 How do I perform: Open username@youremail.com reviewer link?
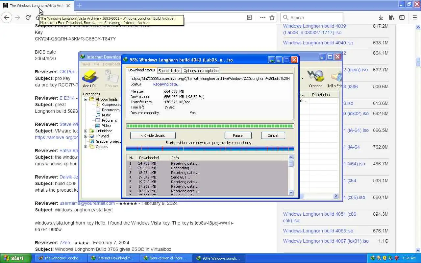[x=87, y=203]
